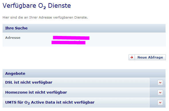Viewport: 169px width, 111px height.
Task: Select text UMTS für O2 Active Data ist nicht verfügbar
Action: click(x=50, y=102)
